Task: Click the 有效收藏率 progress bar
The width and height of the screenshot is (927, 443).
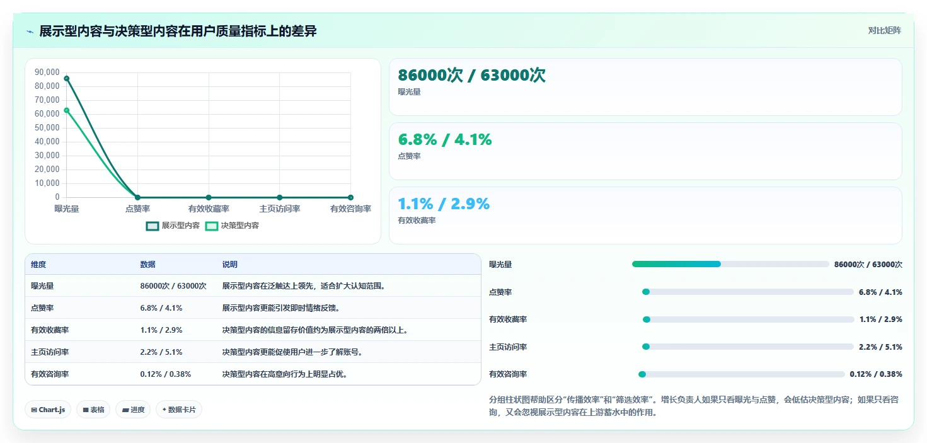Action: [x=748, y=319]
